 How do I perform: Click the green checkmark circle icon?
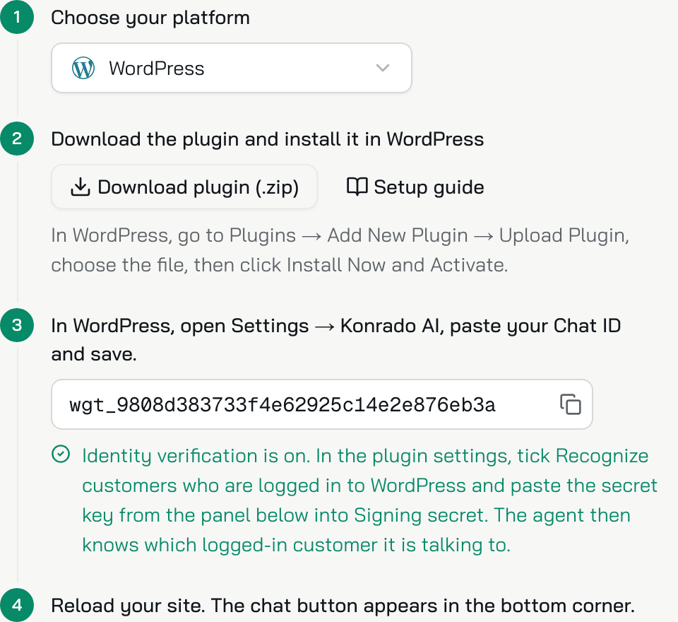(x=61, y=454)
